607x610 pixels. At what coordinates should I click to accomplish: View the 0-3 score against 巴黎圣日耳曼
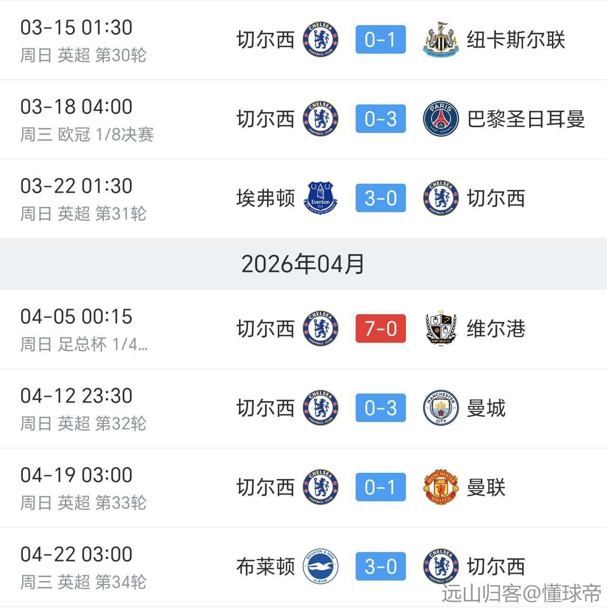(x=381, y=119)
